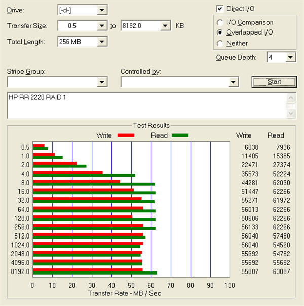The width and height of the screenshot is (304, 306).
Task: Click the 256.0 row label
Action: point(22,227)
